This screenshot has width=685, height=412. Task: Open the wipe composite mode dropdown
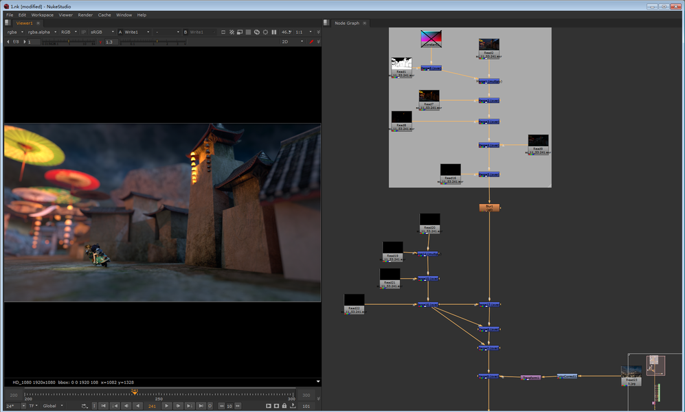coord(167,32)
